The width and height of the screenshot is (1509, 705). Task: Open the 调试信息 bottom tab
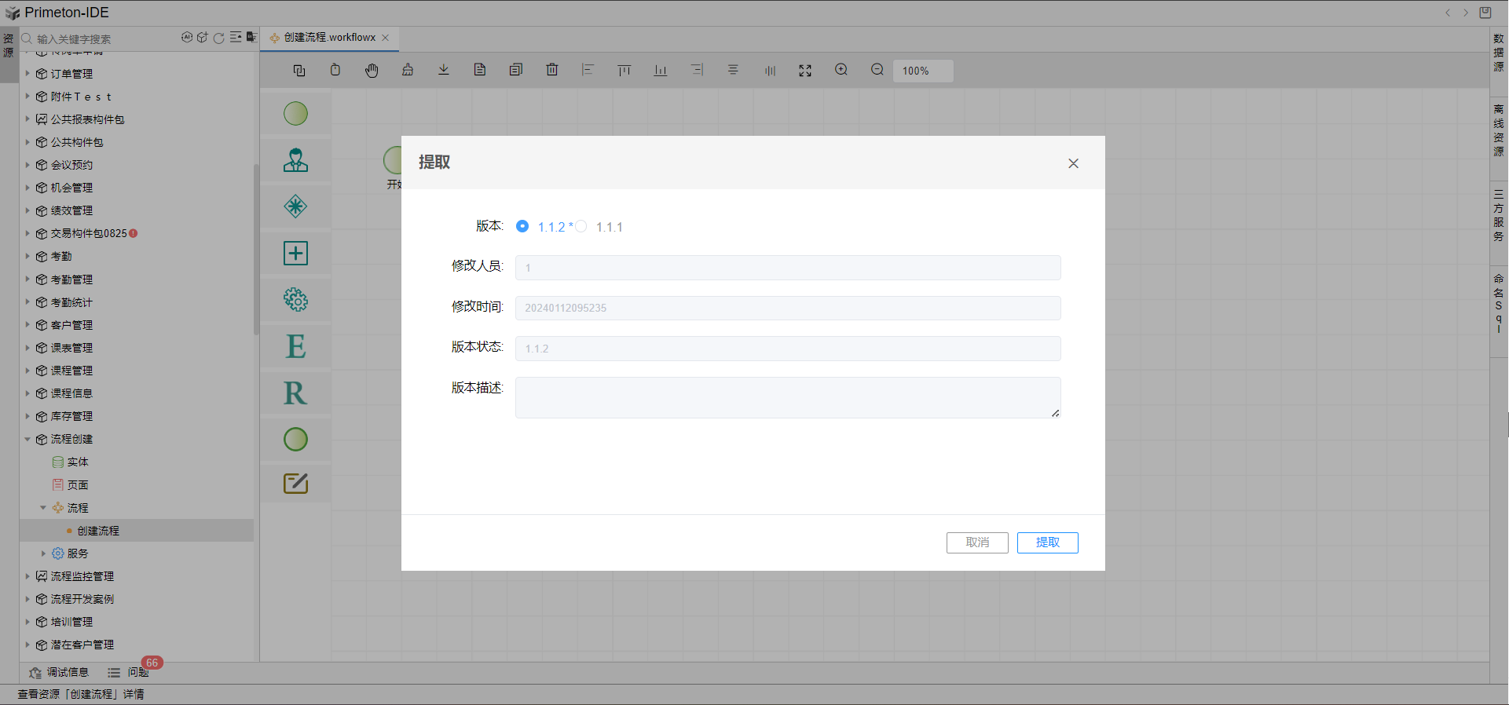pyautogui.click(x=60, y=673)
